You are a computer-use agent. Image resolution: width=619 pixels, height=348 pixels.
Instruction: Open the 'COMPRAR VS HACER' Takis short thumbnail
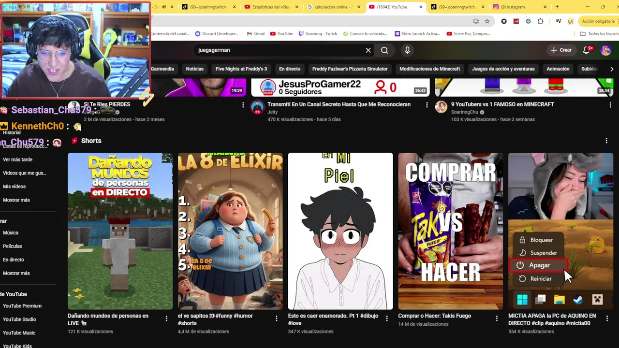[451, 231]
